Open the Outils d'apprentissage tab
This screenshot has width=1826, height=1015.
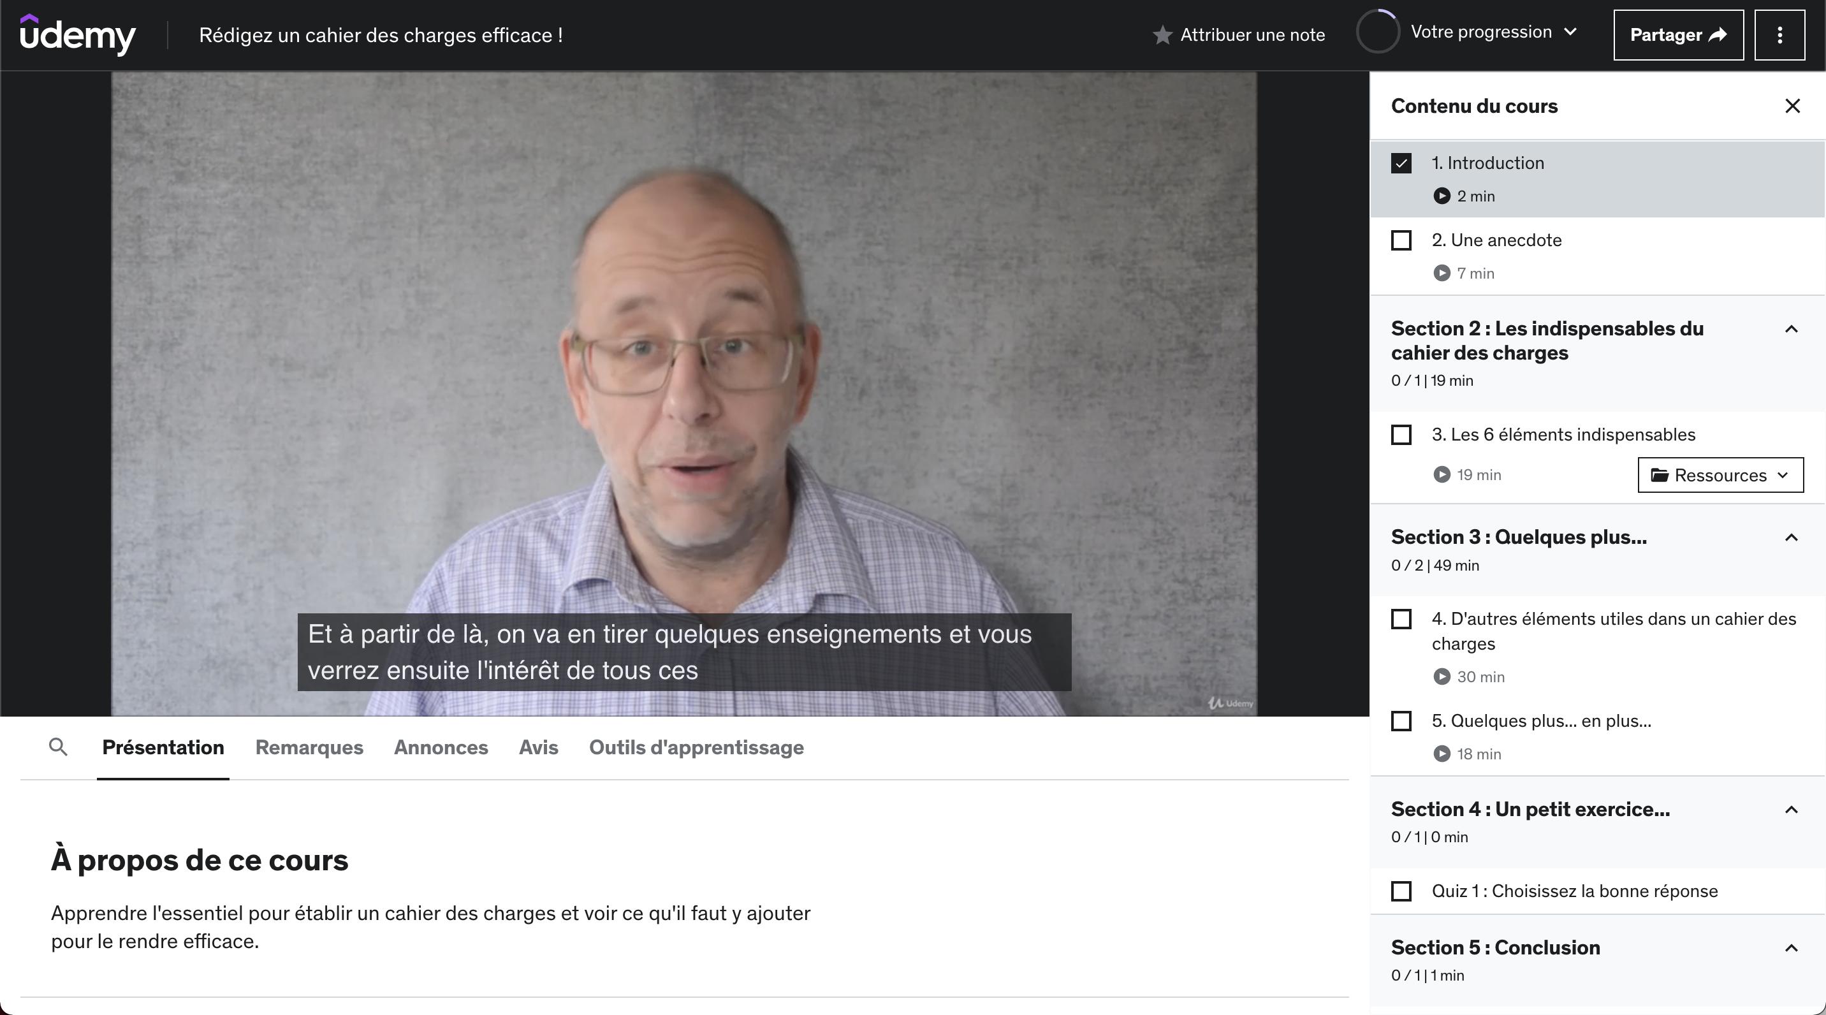click(x=696, y=747)
